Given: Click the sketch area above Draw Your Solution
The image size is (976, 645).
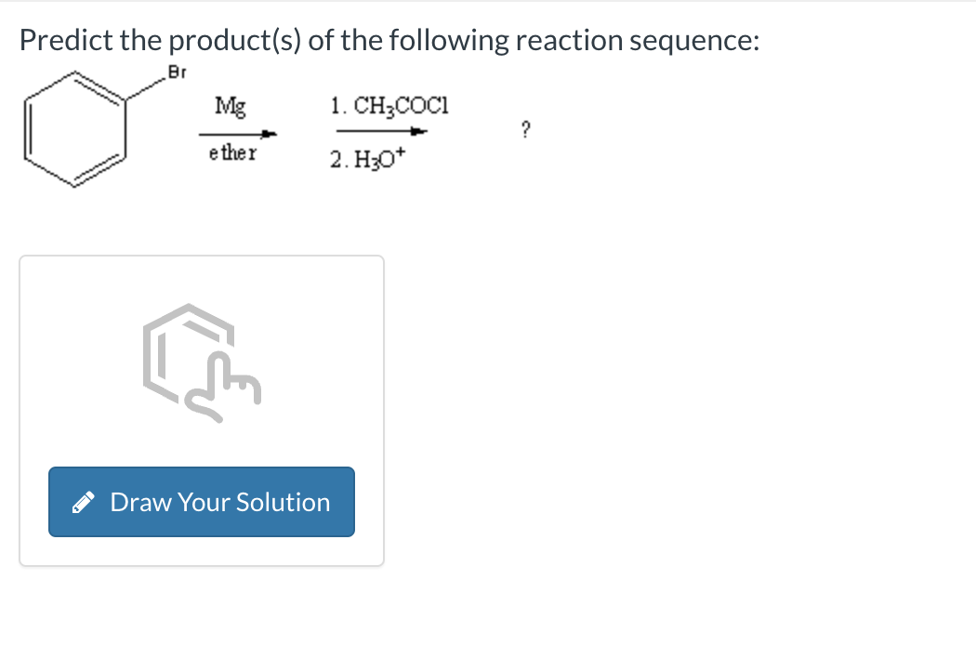Looking at the screenshot, I should [201, 362].
